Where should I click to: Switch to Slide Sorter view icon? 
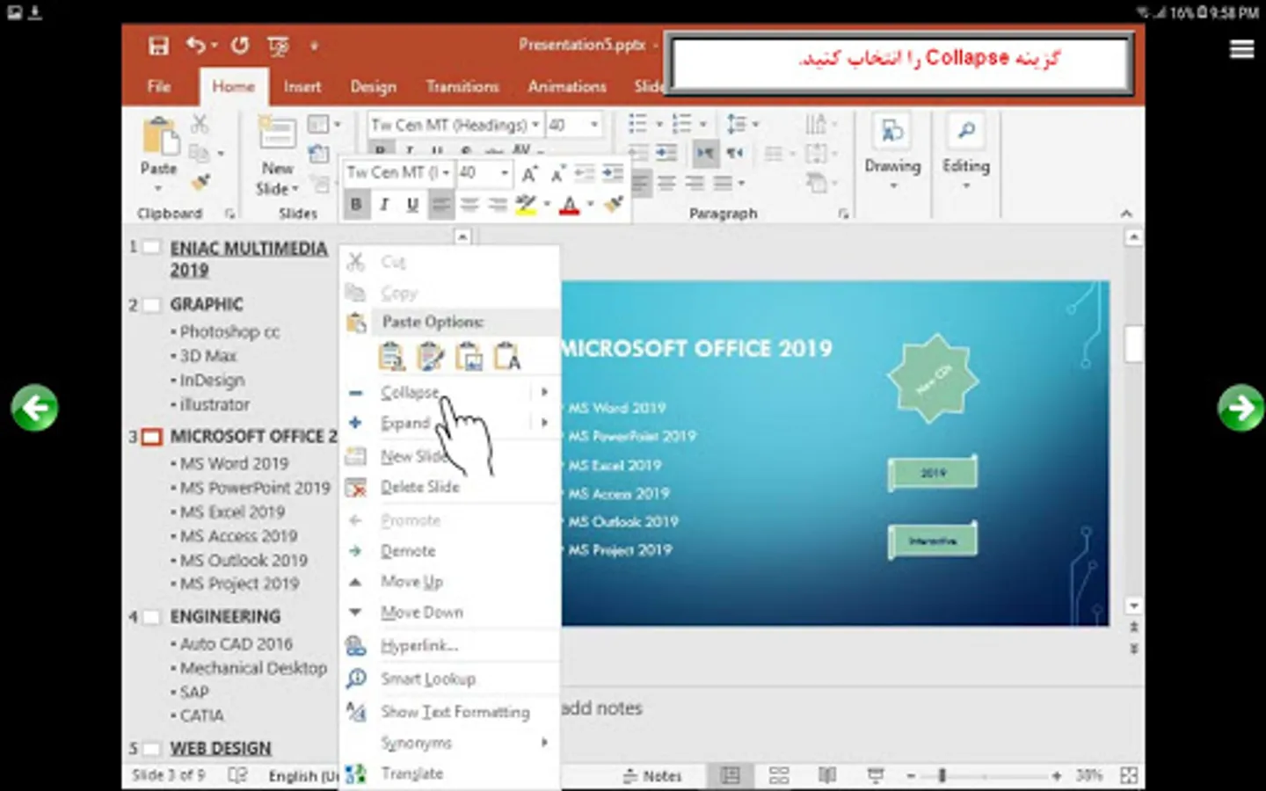point(779,775)
